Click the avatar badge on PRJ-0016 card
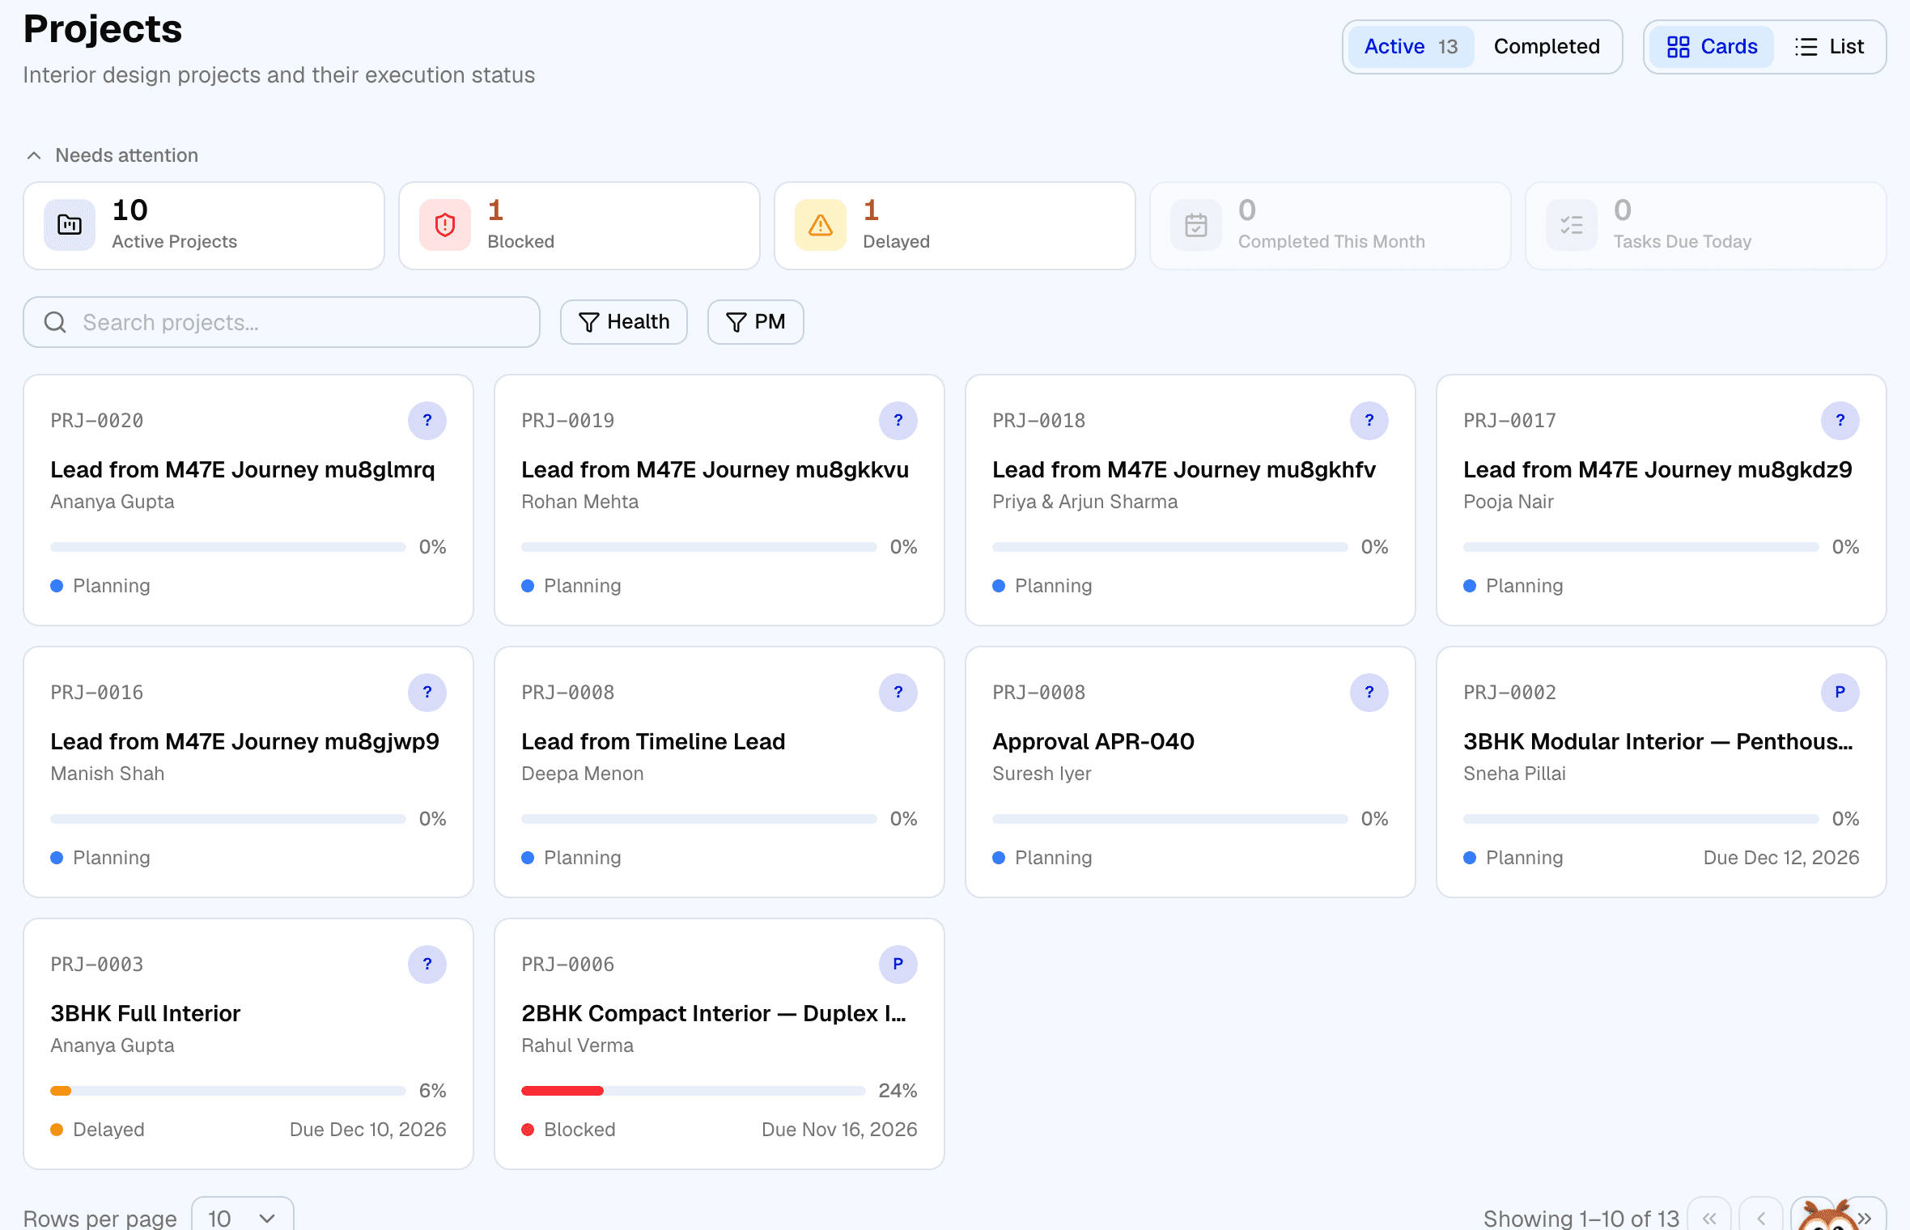This screenshot has width=1910, height=1230. (427, 692)
